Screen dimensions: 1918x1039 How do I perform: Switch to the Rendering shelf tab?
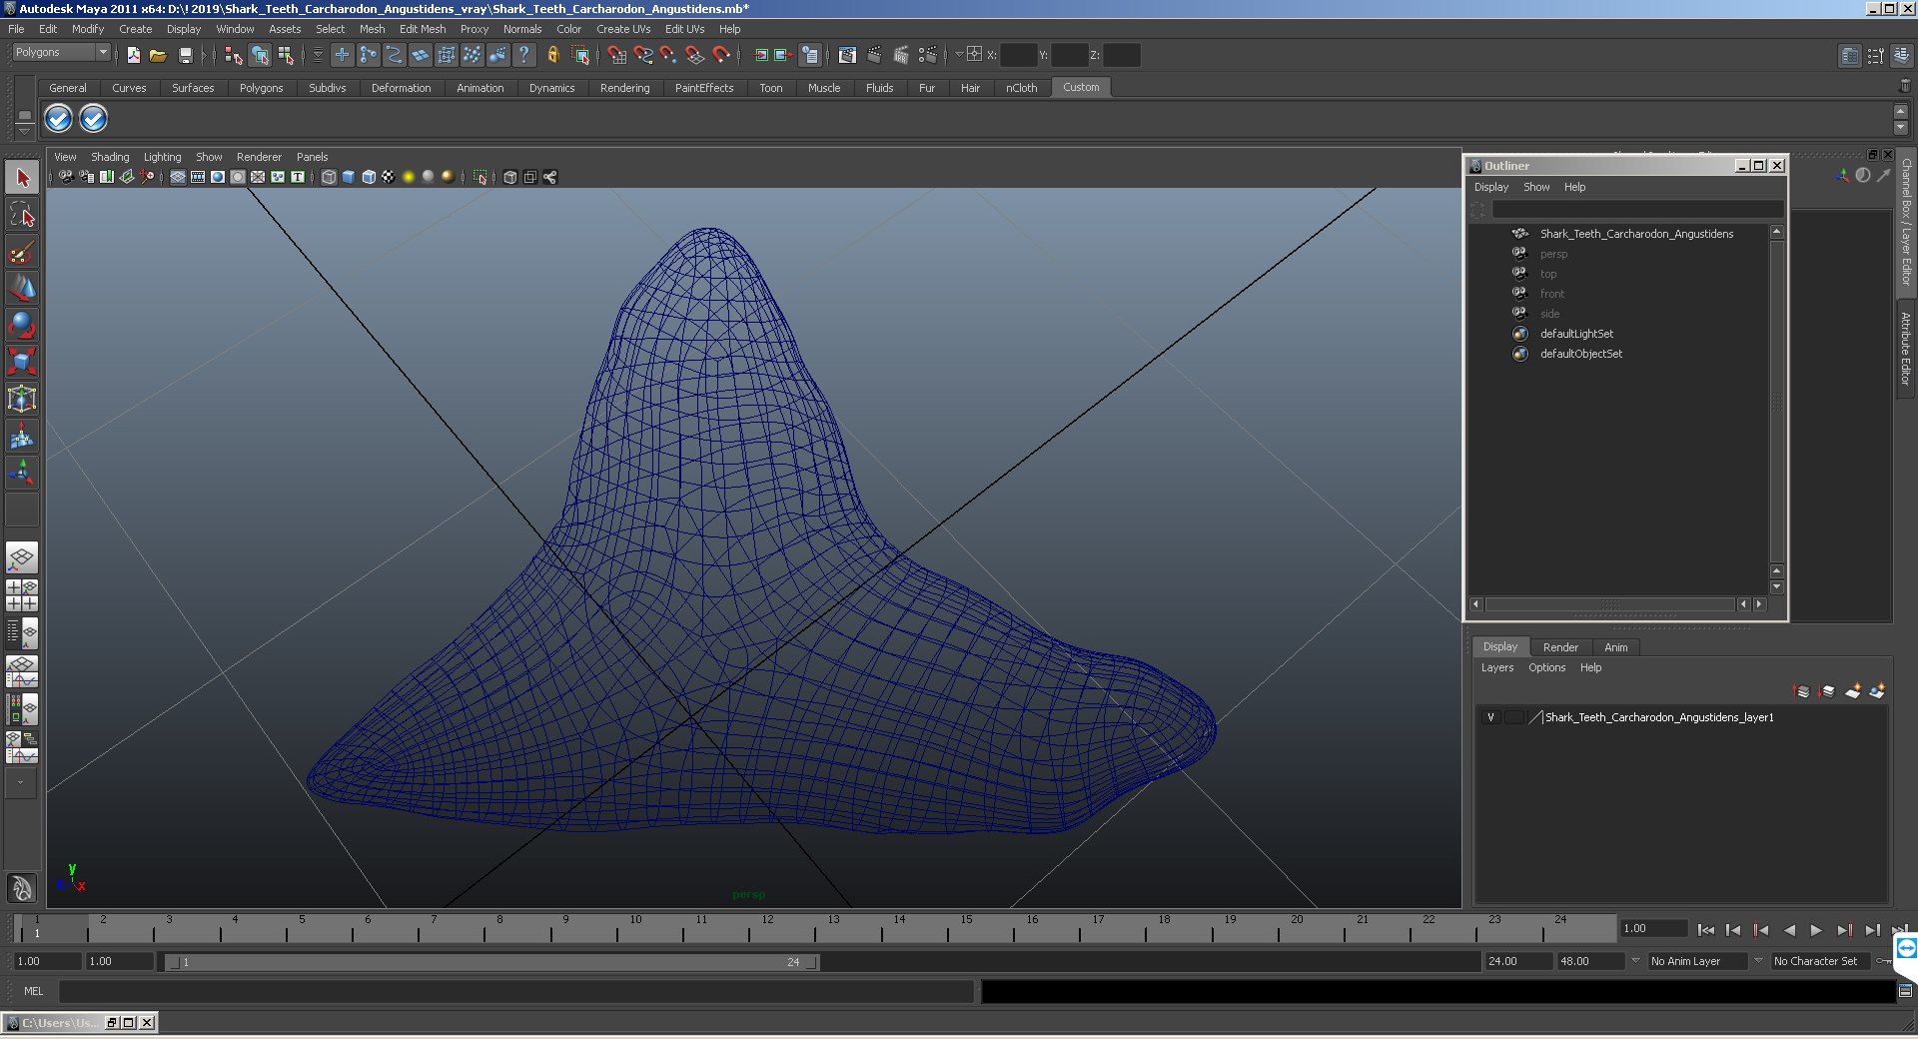[x=624, y=88]
